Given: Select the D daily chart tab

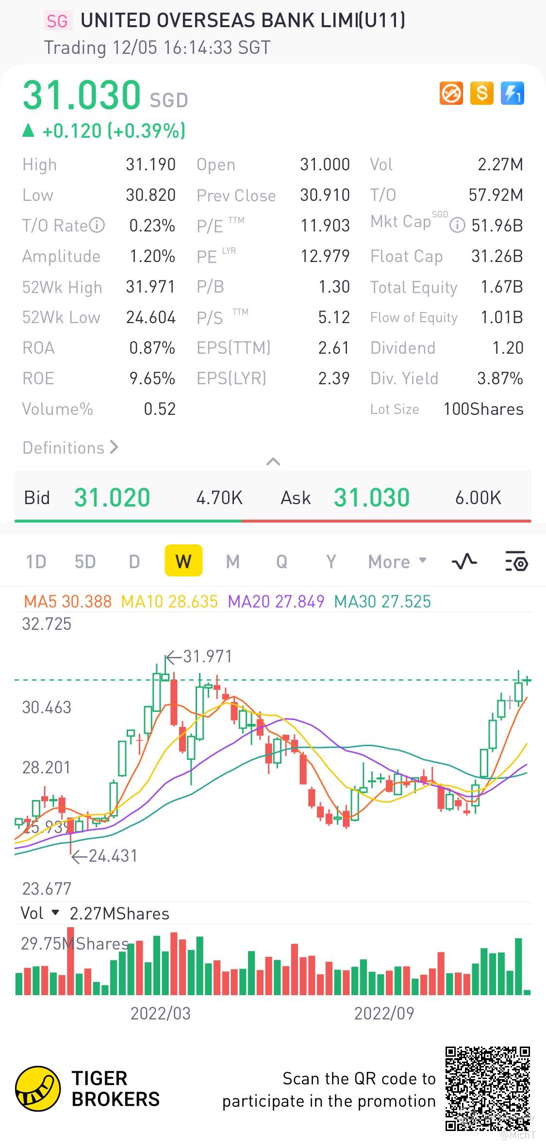Looking at the screenshot, I should pyautogui.click(x=134, y=561).
